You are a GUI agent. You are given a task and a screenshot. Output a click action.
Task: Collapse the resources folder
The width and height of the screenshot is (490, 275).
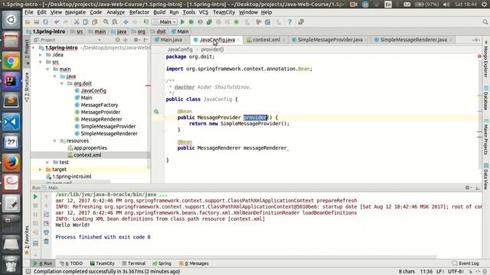(55, 141)
